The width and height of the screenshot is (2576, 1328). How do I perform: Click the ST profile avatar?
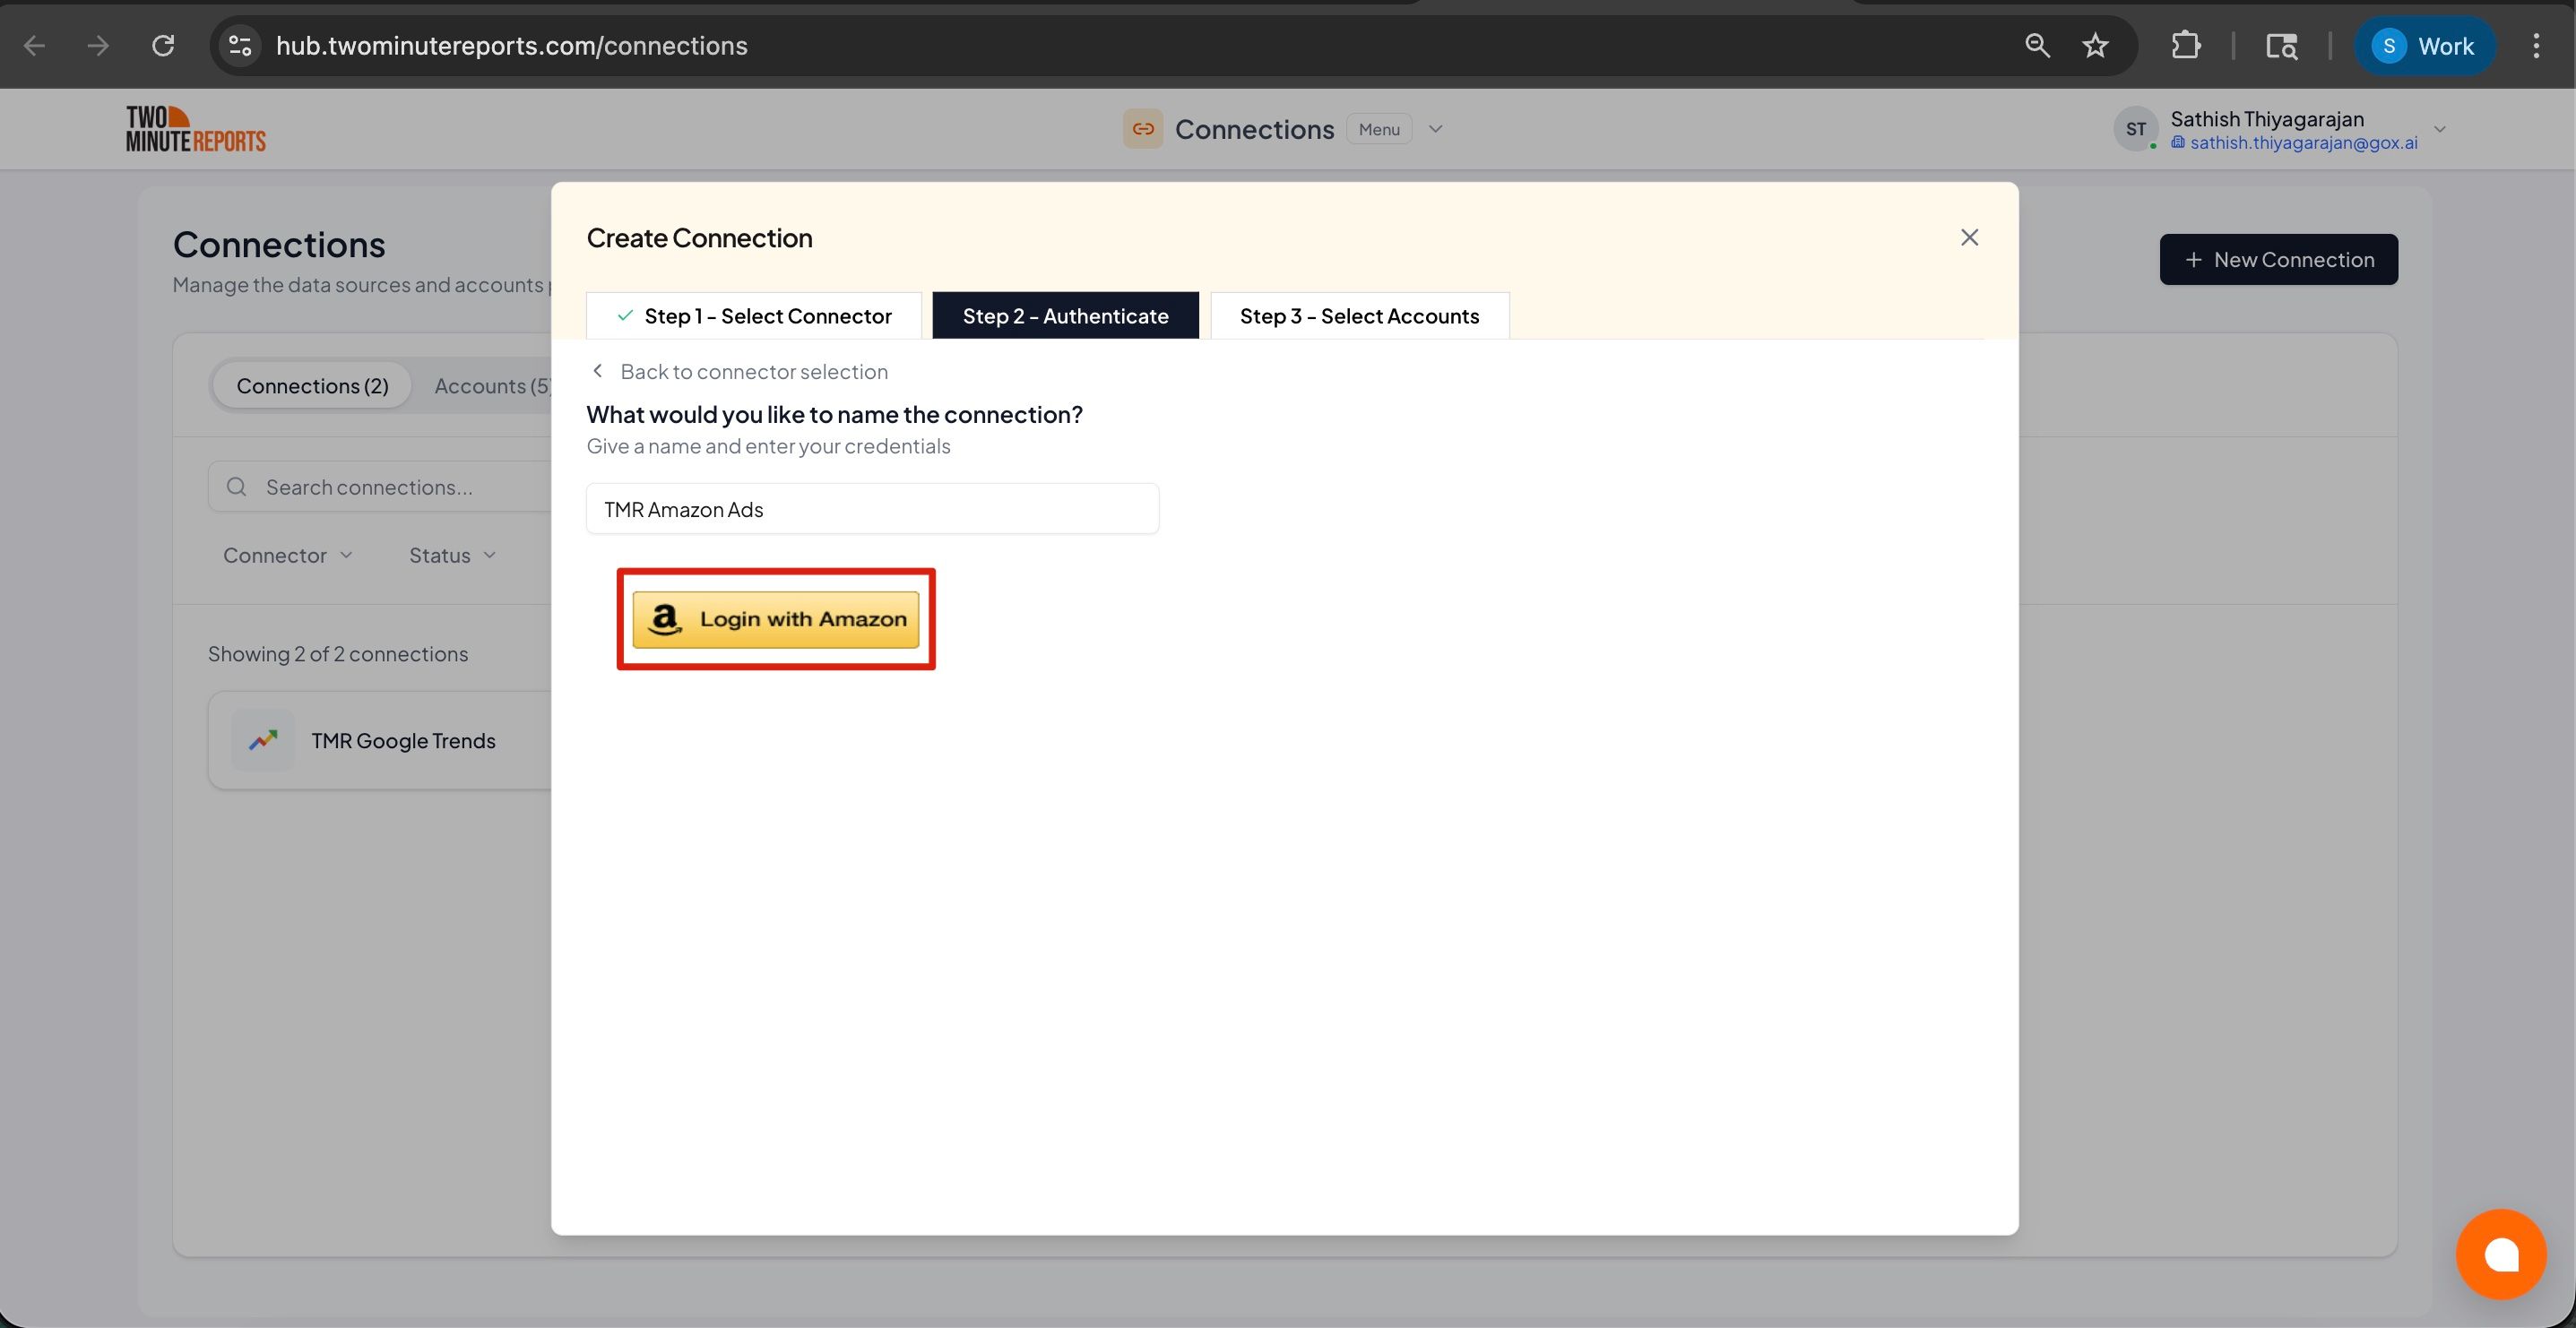[x=2135, y=128]
